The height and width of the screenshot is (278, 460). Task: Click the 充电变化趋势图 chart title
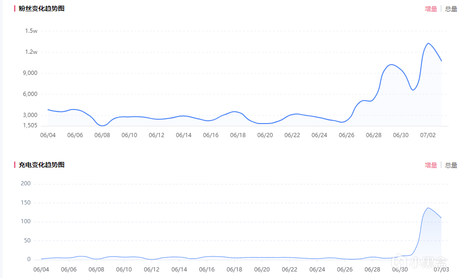tap(42, 165)
